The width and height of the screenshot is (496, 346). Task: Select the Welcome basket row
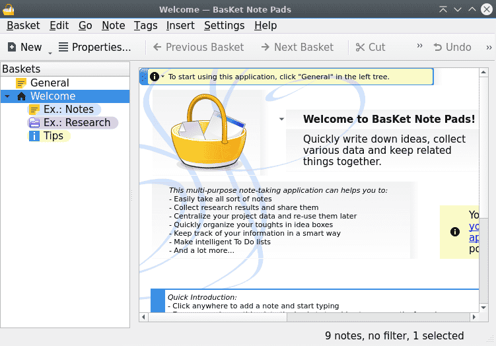coord(65,96)
